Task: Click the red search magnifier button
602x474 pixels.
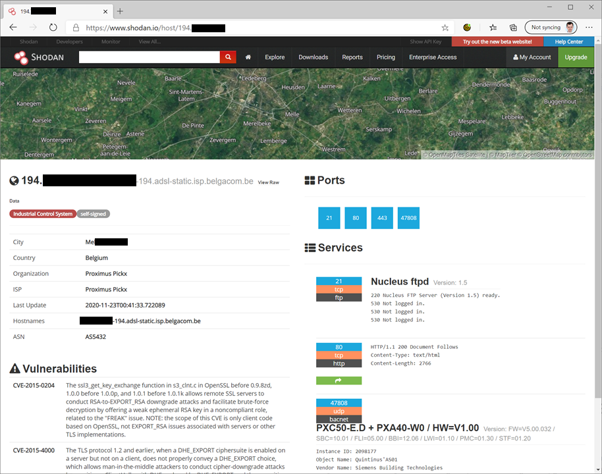Action: pos(228,57)
